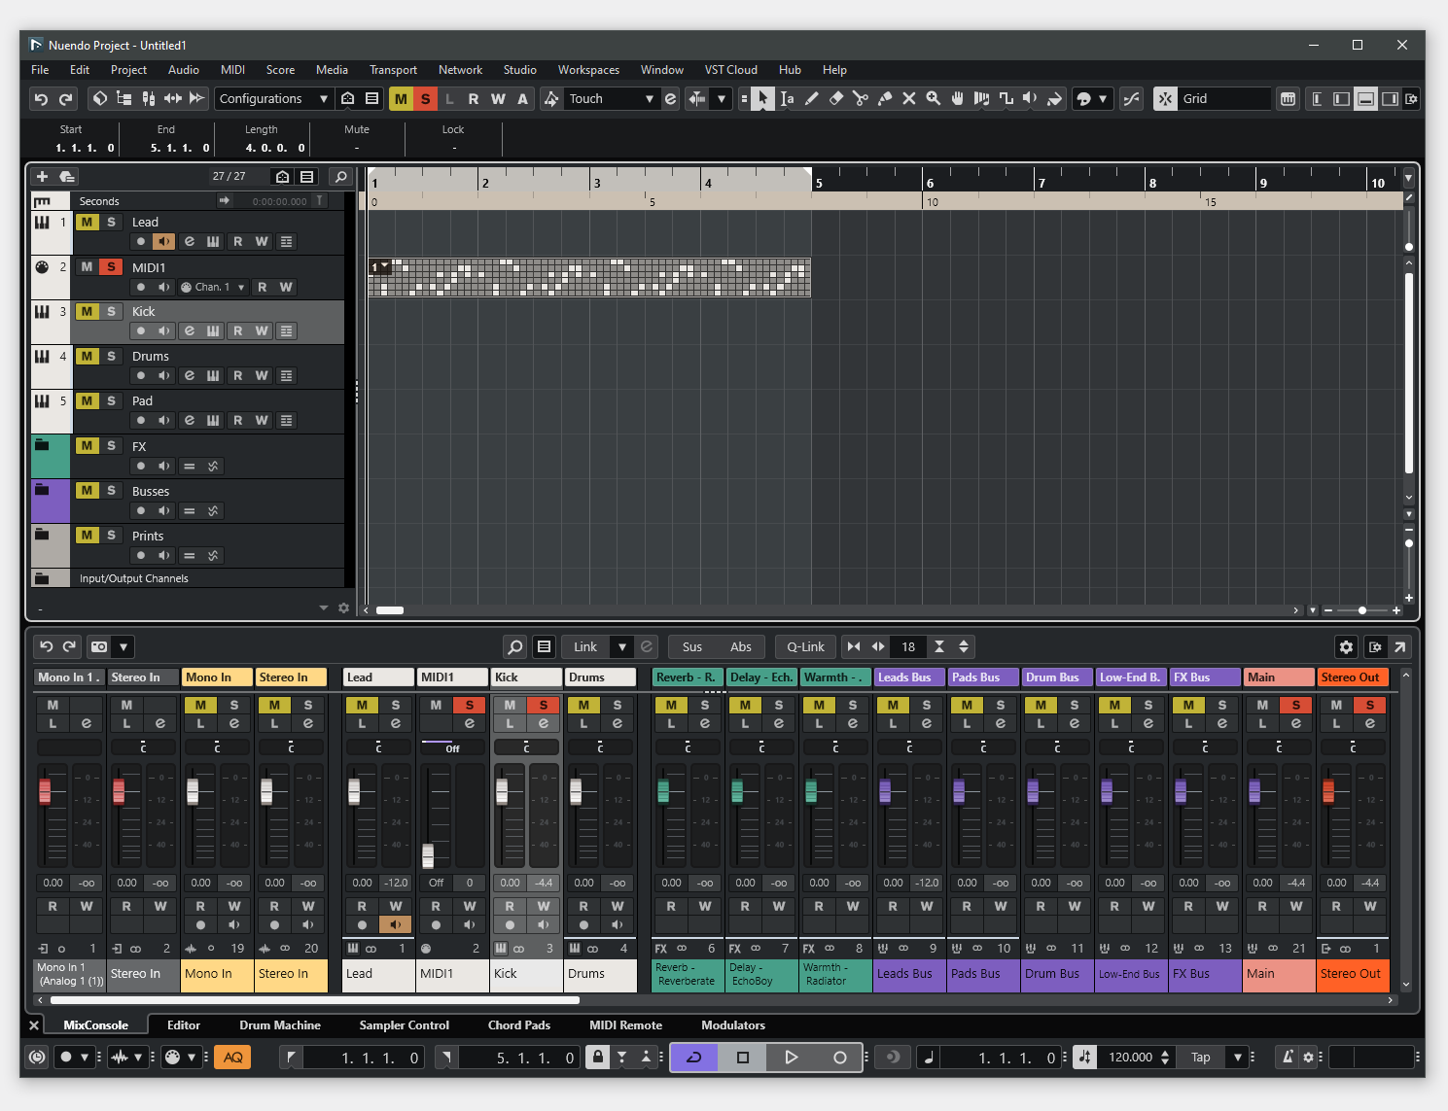Click Record Enable dot on Kick track
The height and width of the screenshot is (1111, 1448).
(x=141, y=330)
